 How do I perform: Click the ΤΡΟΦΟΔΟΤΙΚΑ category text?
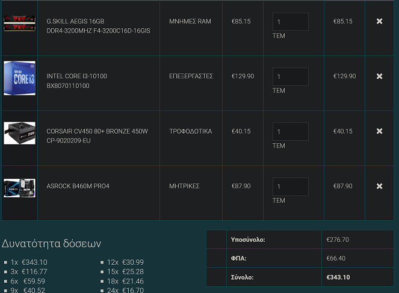191,131
